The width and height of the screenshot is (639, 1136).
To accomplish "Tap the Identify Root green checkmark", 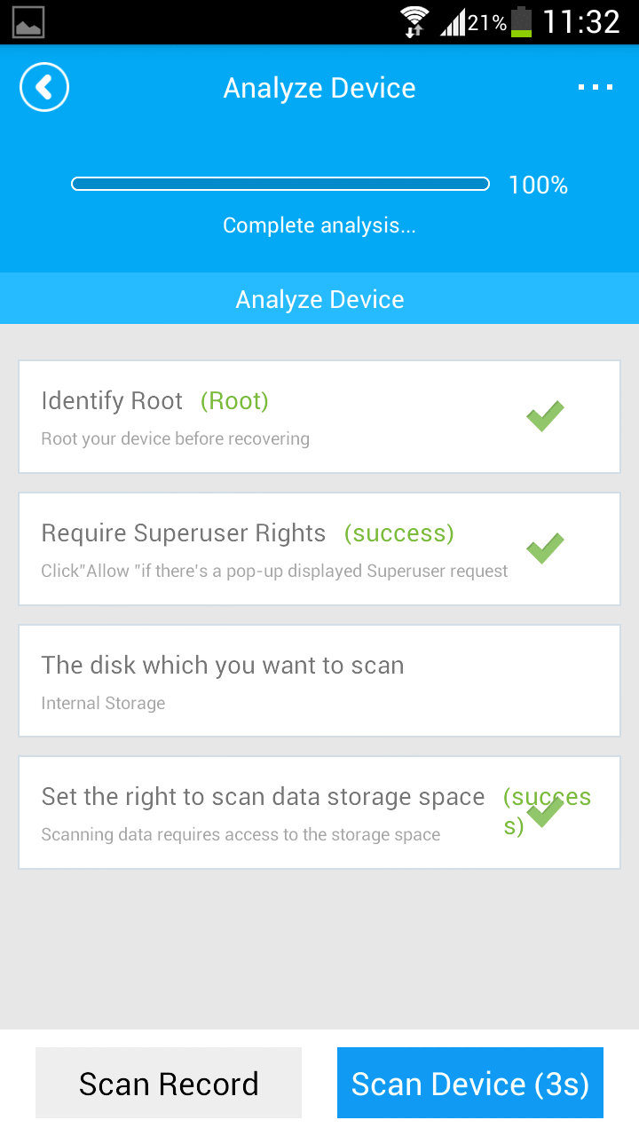I will 545,415.
